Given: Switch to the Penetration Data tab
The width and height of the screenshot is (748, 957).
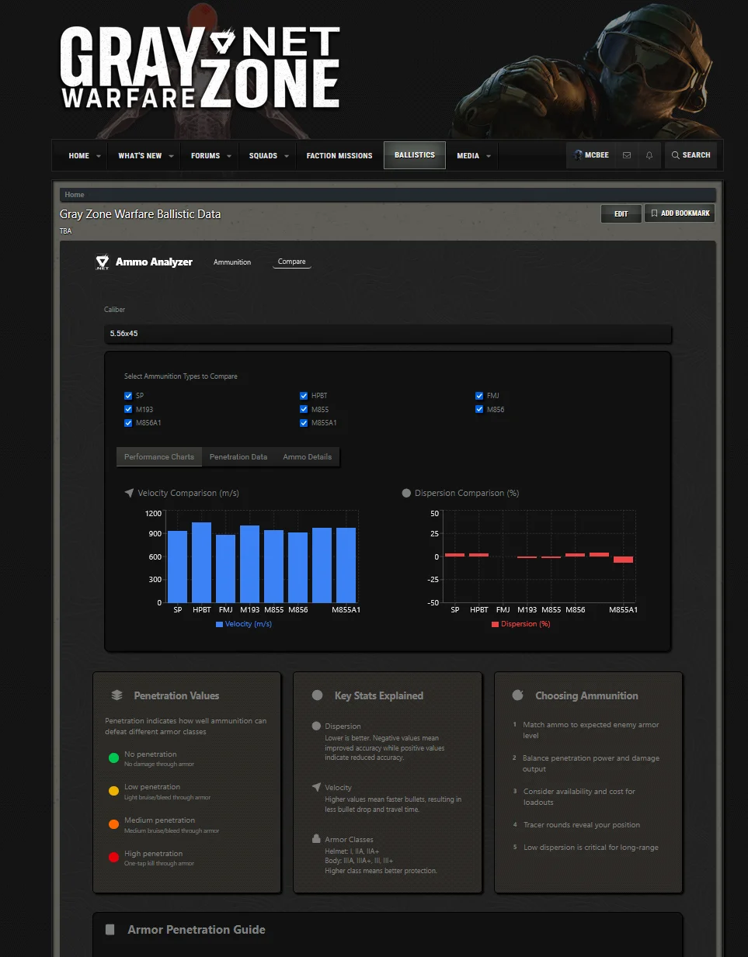Looking at the screenshot, I should [238, 457].
